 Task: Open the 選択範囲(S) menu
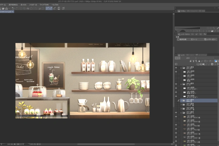tap(13, 5)
